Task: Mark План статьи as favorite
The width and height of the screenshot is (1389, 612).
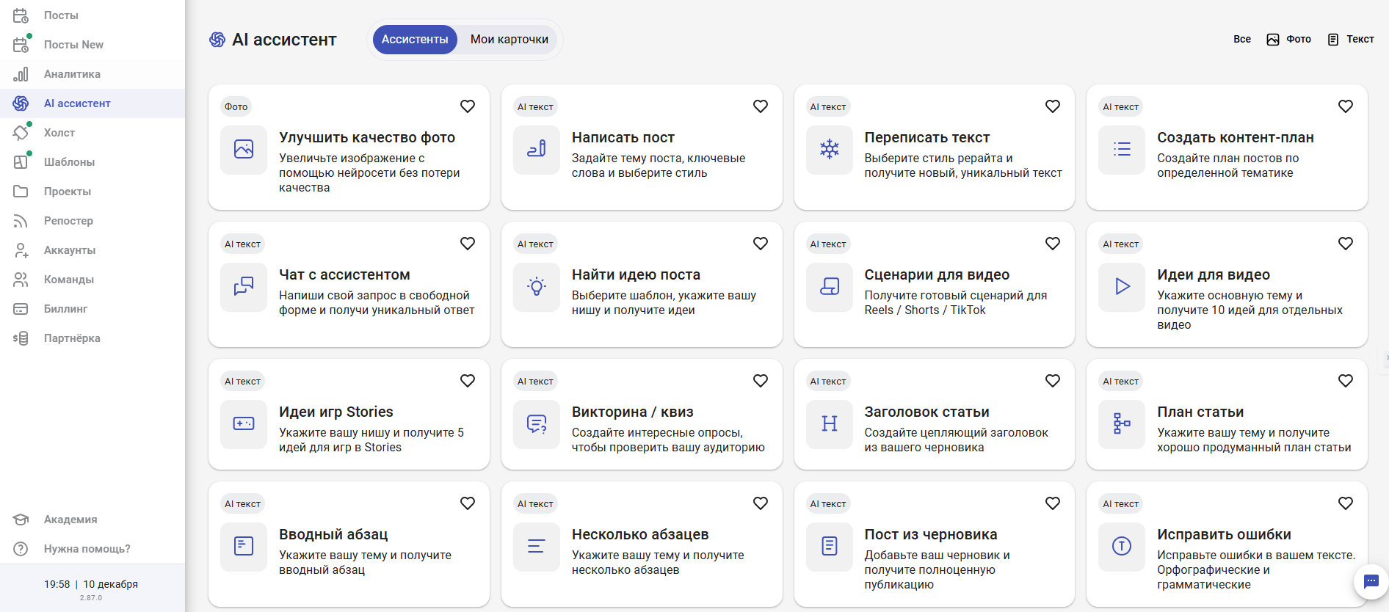Action: tap(1345, 381)
